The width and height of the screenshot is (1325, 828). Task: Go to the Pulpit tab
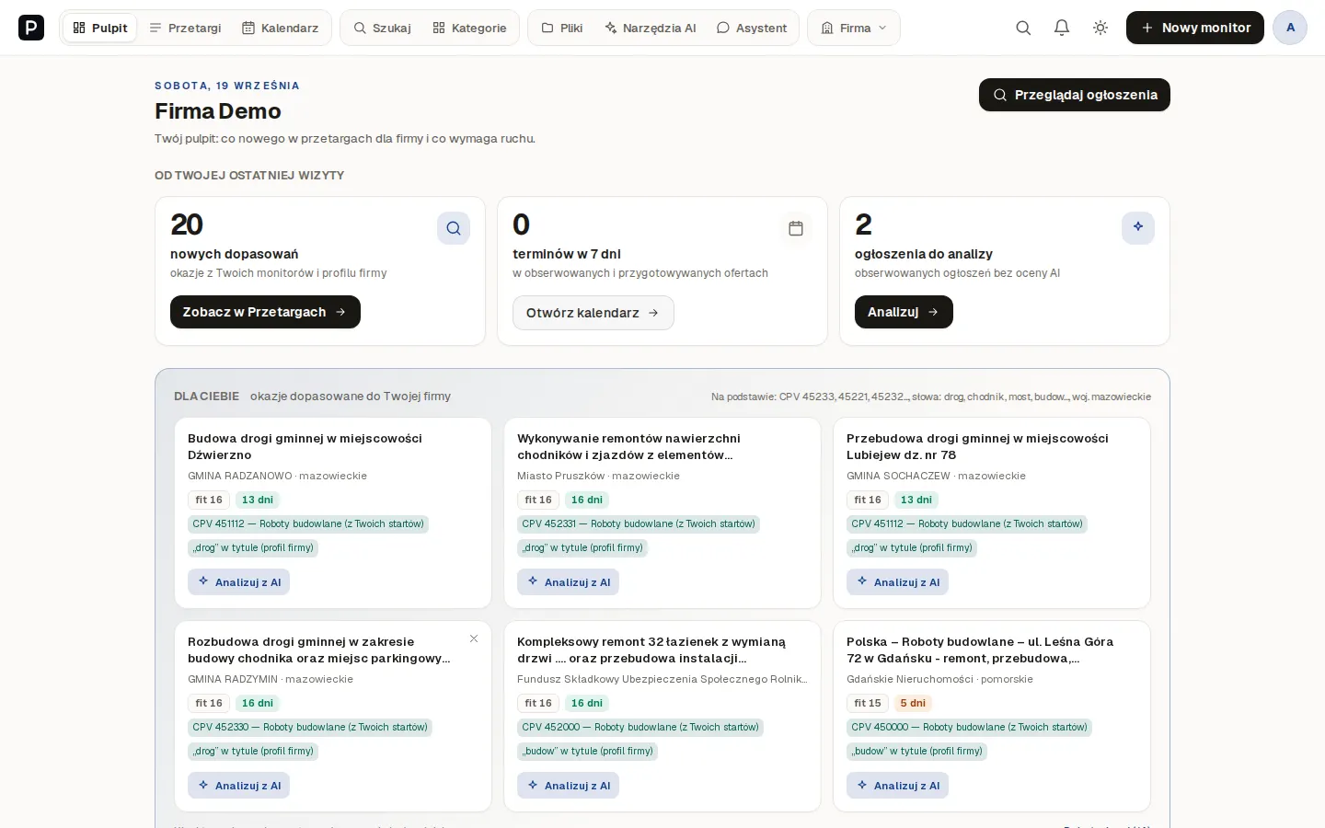tap(100, 28)
